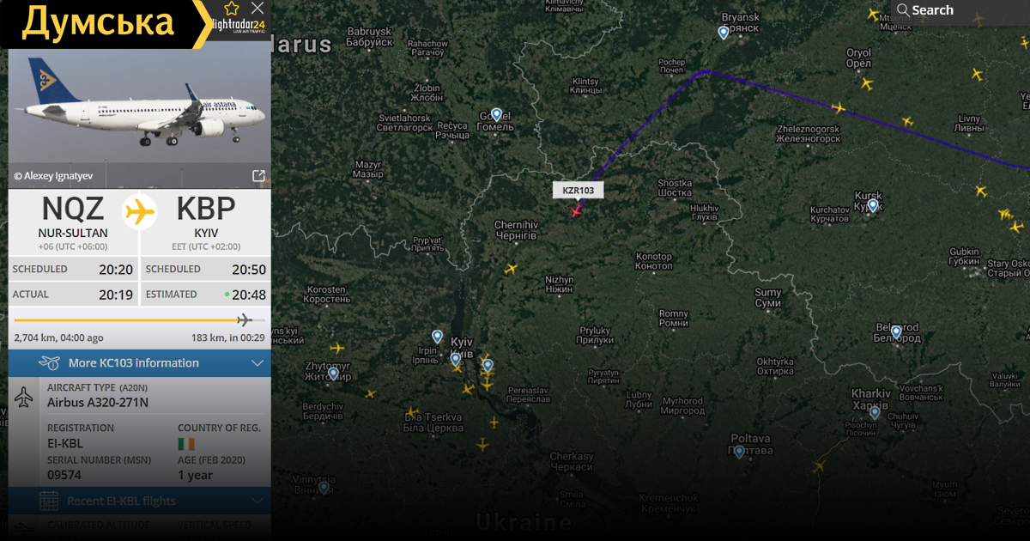Viewport: 1030px width, 541px height.
Task: Click the Search field on map
Action: pos(961,10)
